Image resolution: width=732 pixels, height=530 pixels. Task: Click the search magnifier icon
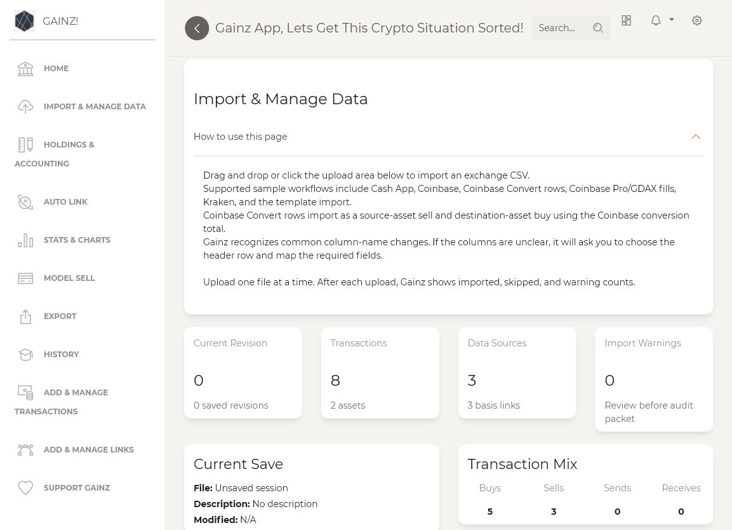point(597,28)
